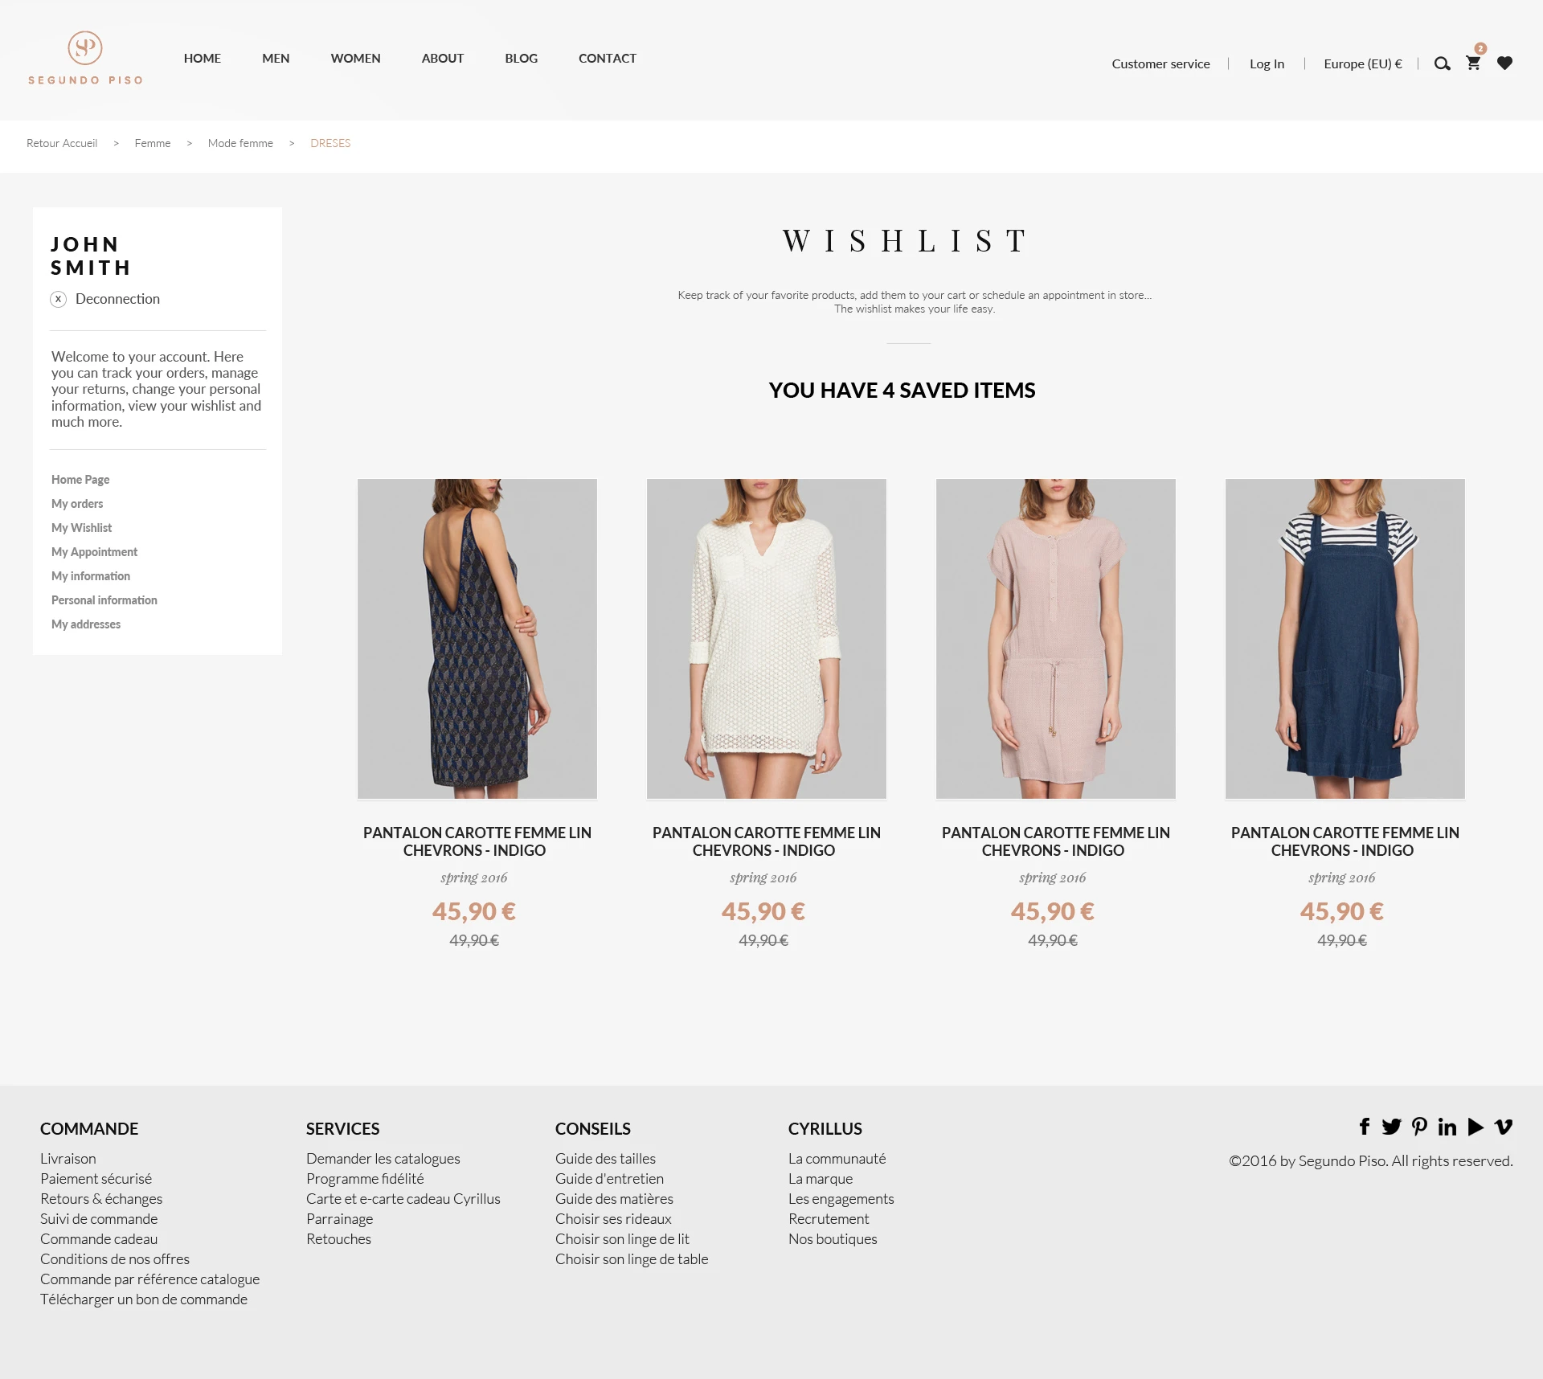Click Commande par référence catalogue link
The image size is (1543, 1379).
pos(150,1279)
